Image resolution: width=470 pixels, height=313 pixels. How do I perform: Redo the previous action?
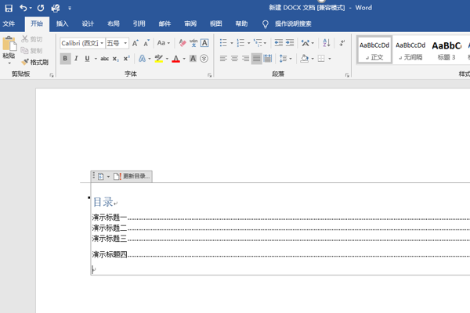[41, 8]
